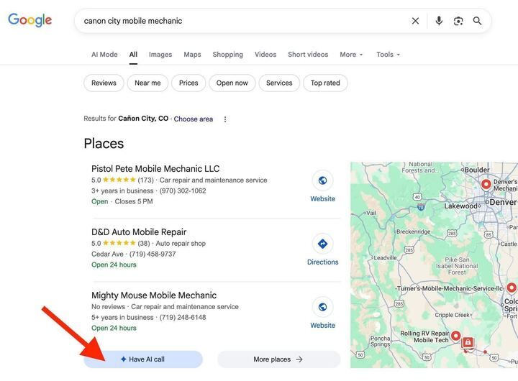Toggle the Near me filter chip
Image resolution: width=518 pixels, height=381 pixels.
(x=147, y=83)
